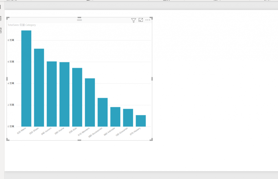Select the 090-Home bar
The image size is (278, 179).
64,94
